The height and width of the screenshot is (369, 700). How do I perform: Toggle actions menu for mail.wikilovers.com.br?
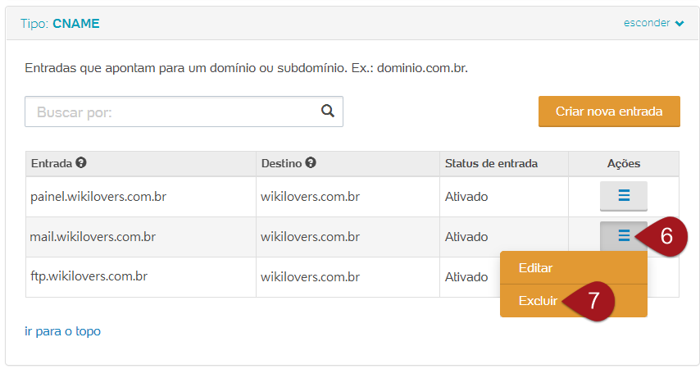click(x=623, y=236)
